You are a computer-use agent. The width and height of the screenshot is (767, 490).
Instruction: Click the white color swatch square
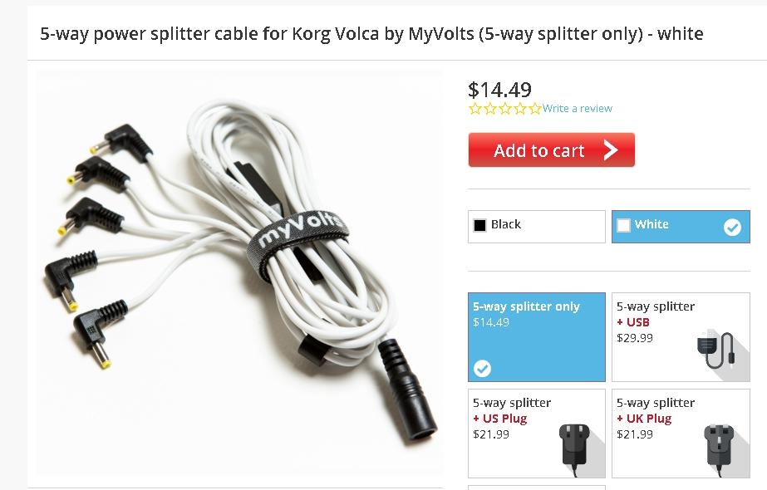(x=624, y=225)
